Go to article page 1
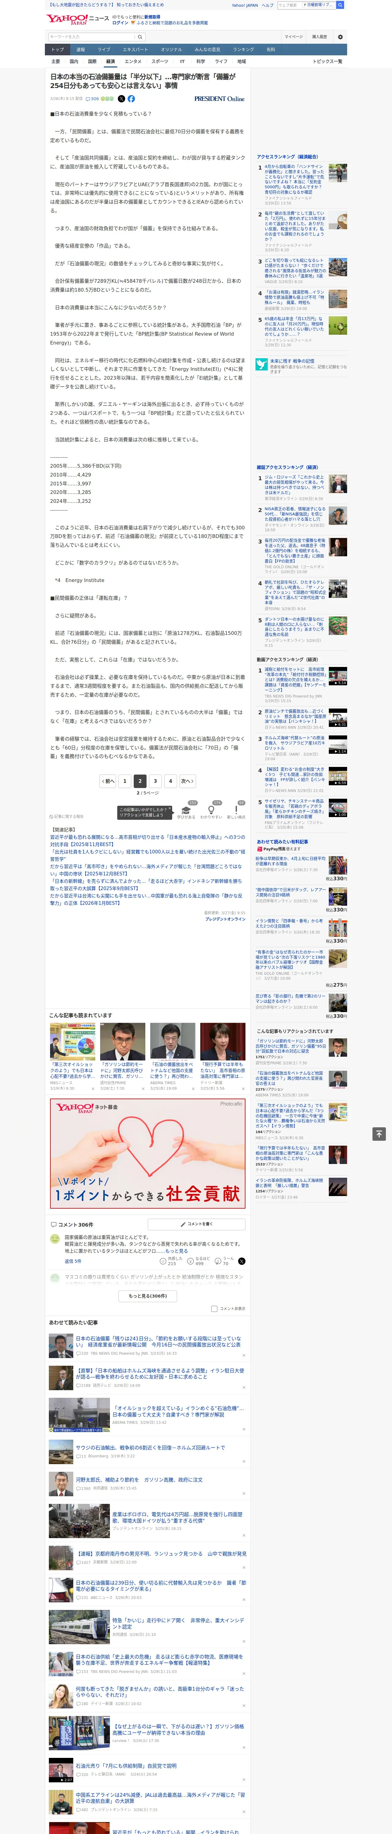The height and width of the screenshot is (1834, 392). [125, 781]
